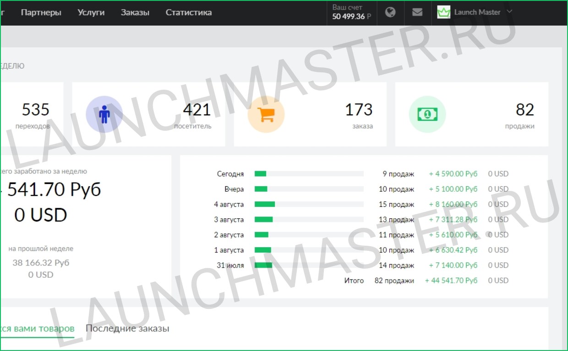
Task: Select the 421 посетитель stat card
Action: click(x=148, y=114)
